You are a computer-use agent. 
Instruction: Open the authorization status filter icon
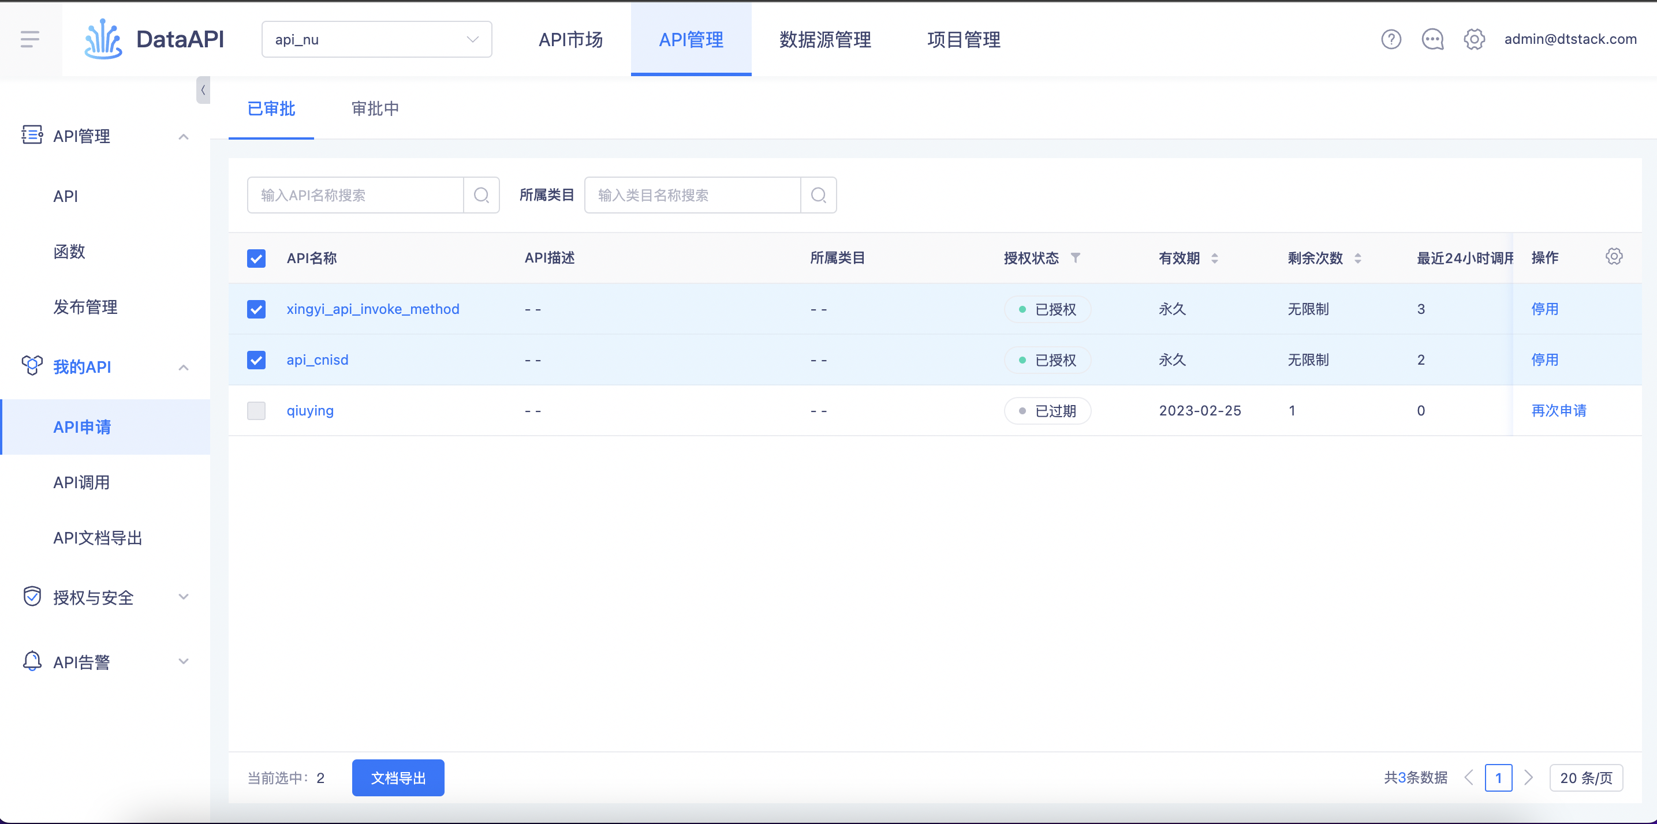pos(1076,258)
